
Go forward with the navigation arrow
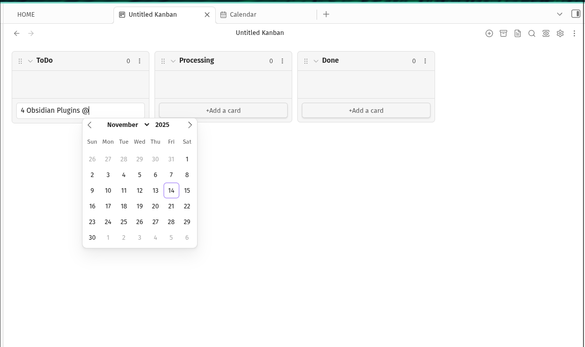click(x=31, y=33)
